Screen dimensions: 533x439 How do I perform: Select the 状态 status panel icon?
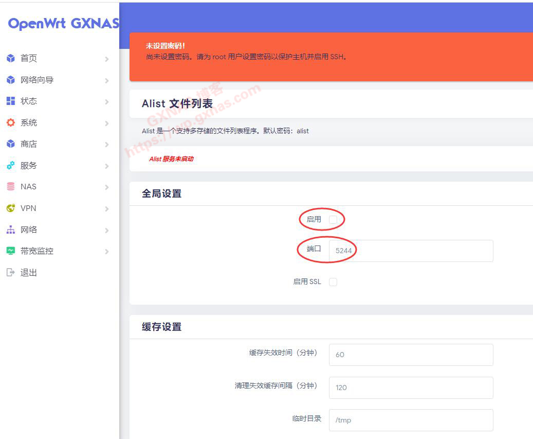click(11, 101)
